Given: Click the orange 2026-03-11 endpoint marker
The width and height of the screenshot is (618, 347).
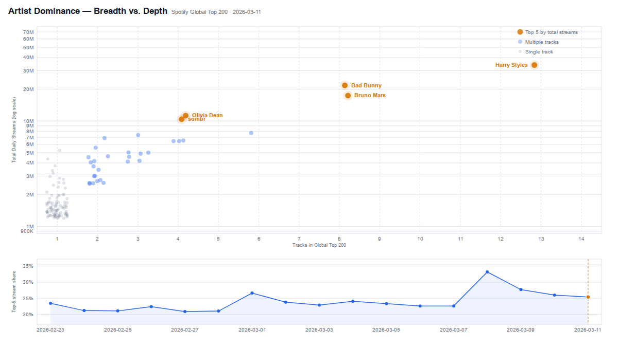Looking at the screenshot, I should click(588, 297).
